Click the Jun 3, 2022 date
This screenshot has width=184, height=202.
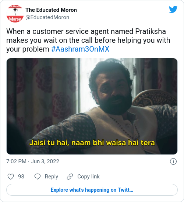(x=45, y=161)
